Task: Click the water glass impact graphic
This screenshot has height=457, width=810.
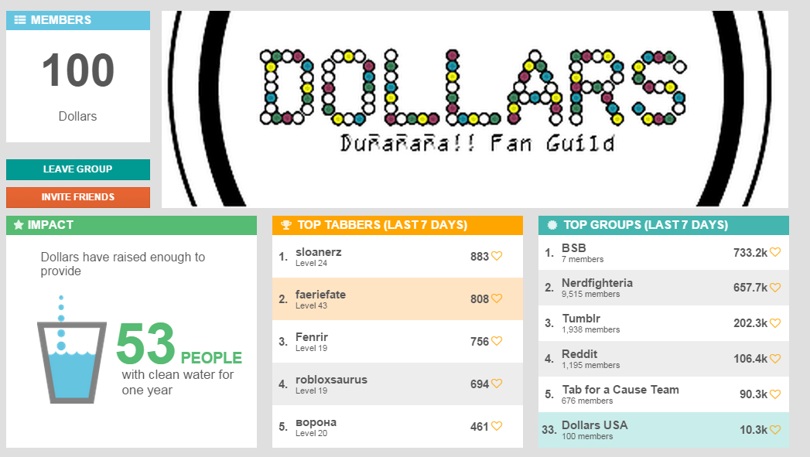Action: point(72,350)
